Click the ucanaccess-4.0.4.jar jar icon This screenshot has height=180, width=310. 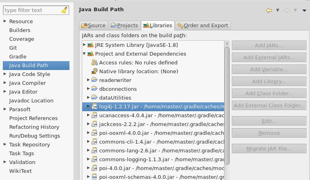coord(94,115)
